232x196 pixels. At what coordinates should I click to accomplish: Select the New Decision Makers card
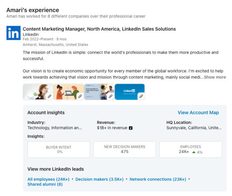point(125,149)
